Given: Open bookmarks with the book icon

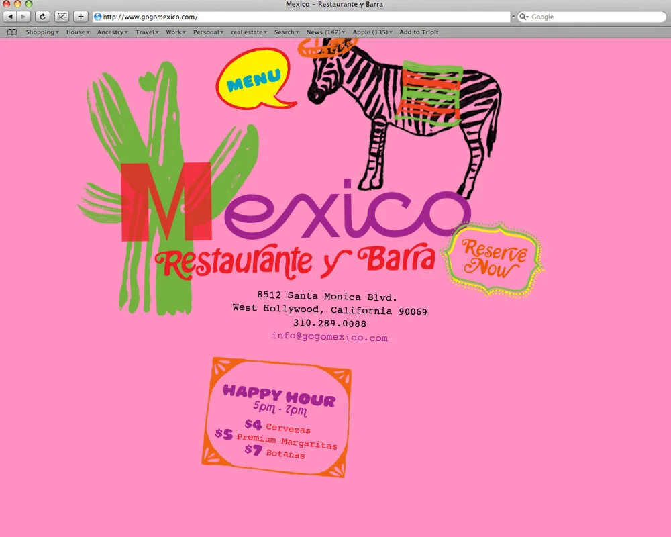Looking at the screenshot, I should click(11, 32).
